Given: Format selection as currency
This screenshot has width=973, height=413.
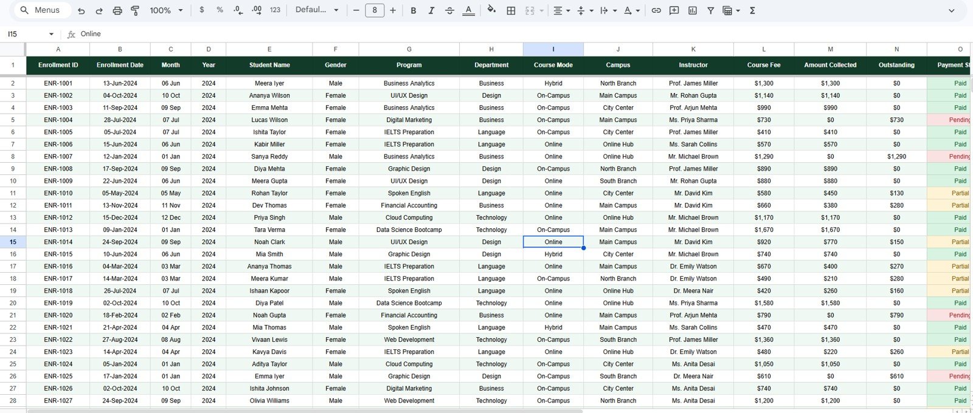Looking at the screenshot, I should point(202,10).
